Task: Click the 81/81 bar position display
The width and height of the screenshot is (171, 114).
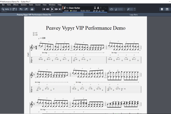Action: [x=66, y=11]
